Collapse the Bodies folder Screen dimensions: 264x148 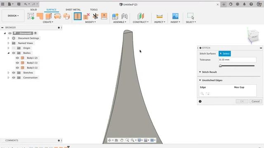pyautogui.click(x=8, y=53)
